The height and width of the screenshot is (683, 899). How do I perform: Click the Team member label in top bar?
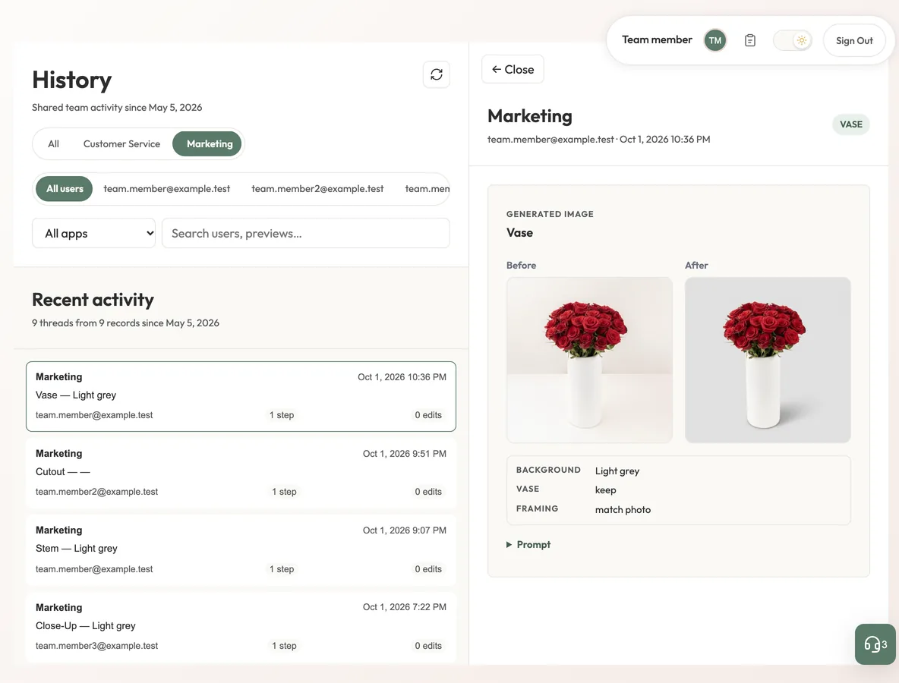pos(657,39)
